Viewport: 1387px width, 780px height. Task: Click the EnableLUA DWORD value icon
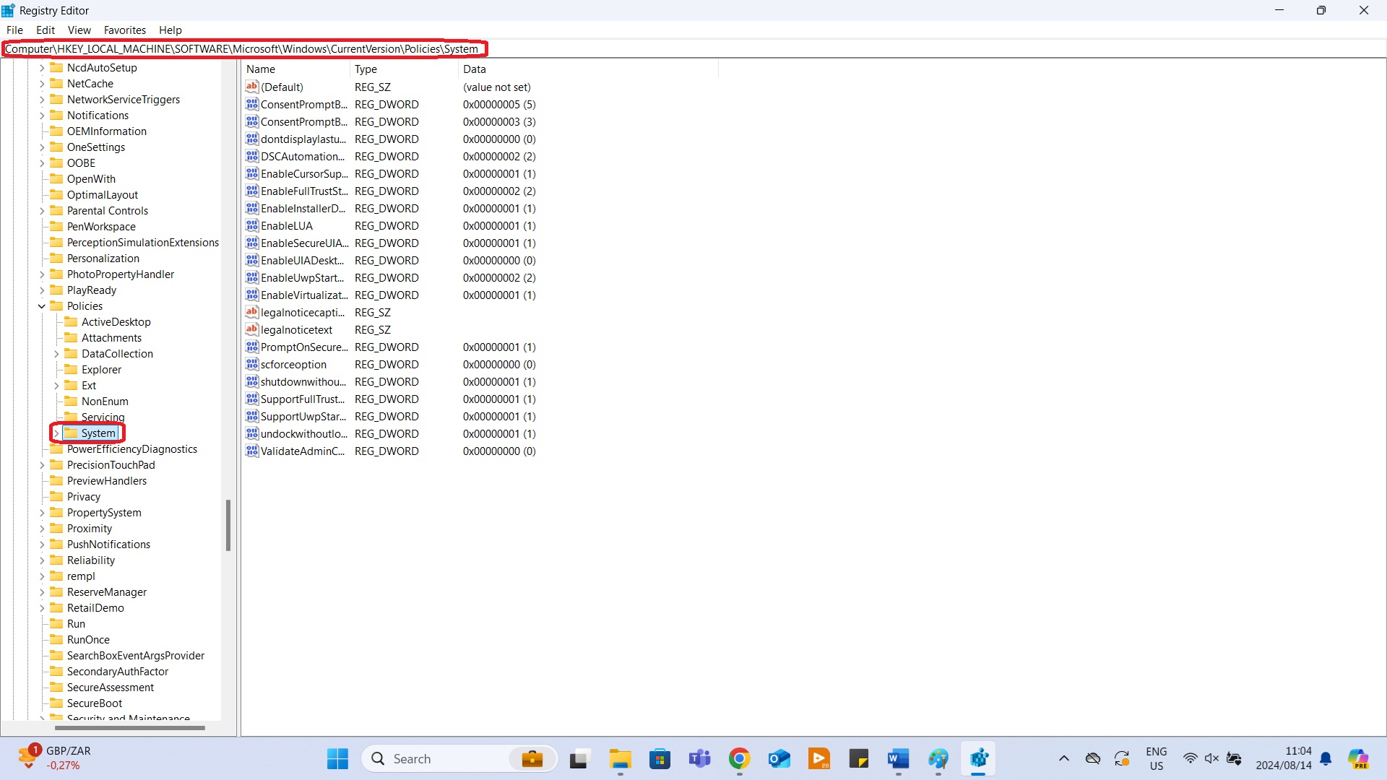(251, 226)
